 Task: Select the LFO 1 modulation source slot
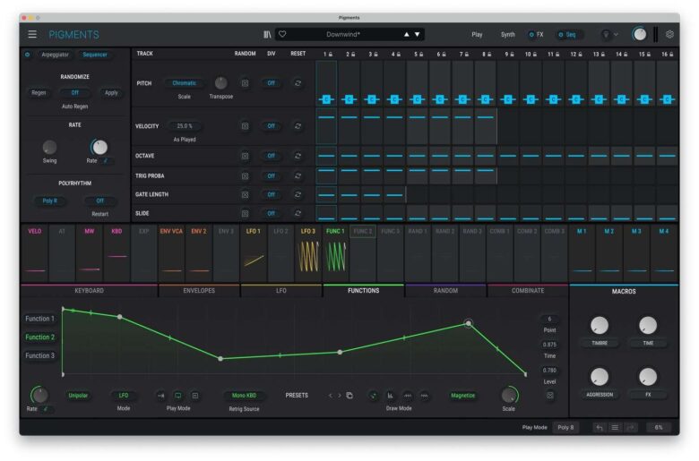click(x=254, y=254)
